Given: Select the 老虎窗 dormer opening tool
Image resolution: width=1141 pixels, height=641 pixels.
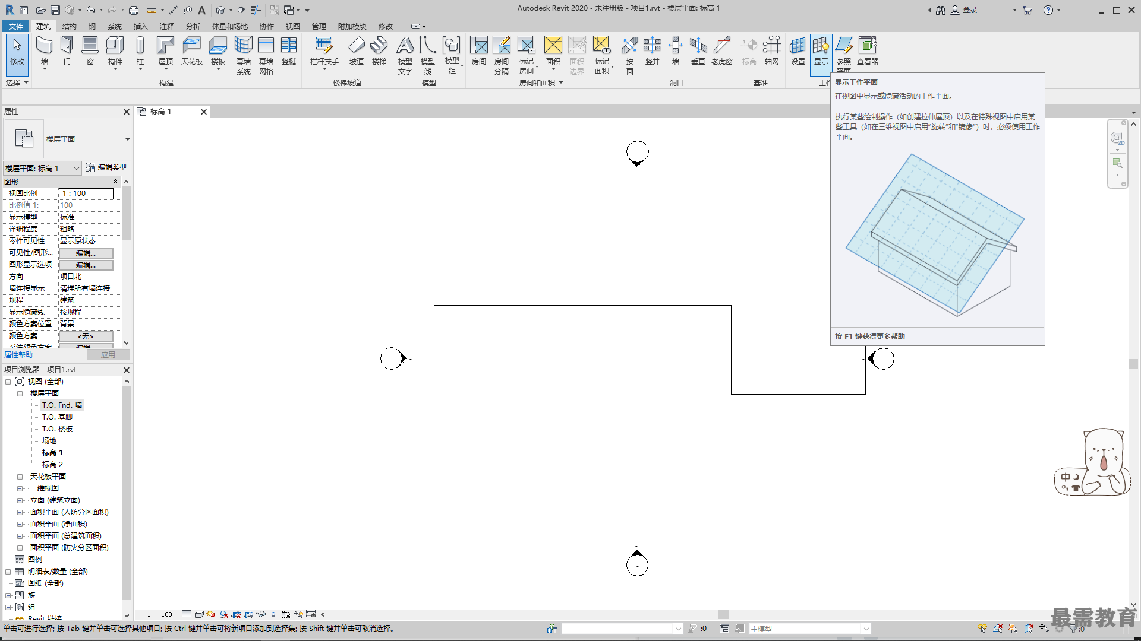Looking at the screenshot, I should point(722,50).
